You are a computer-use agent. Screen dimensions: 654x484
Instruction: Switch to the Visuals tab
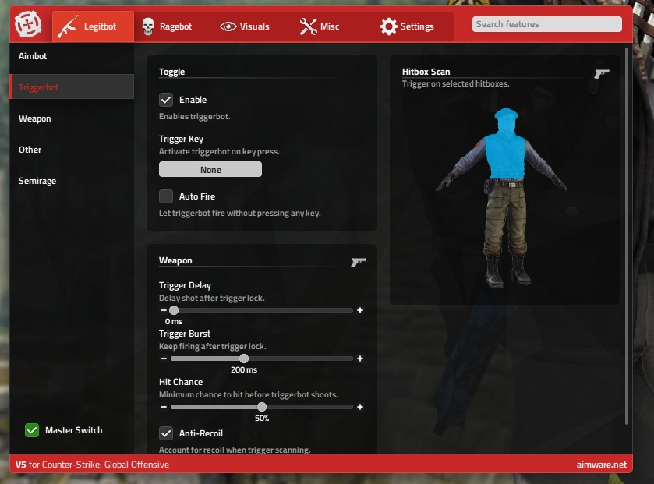click(245, 26)
